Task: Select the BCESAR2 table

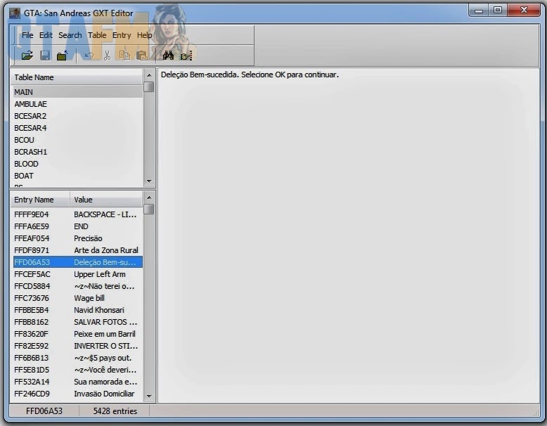Action: (x=77, y=116)
